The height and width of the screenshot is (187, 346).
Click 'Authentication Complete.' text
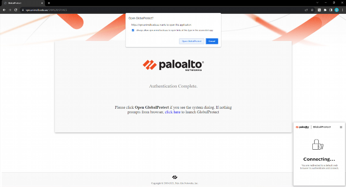tap(173, 86)
